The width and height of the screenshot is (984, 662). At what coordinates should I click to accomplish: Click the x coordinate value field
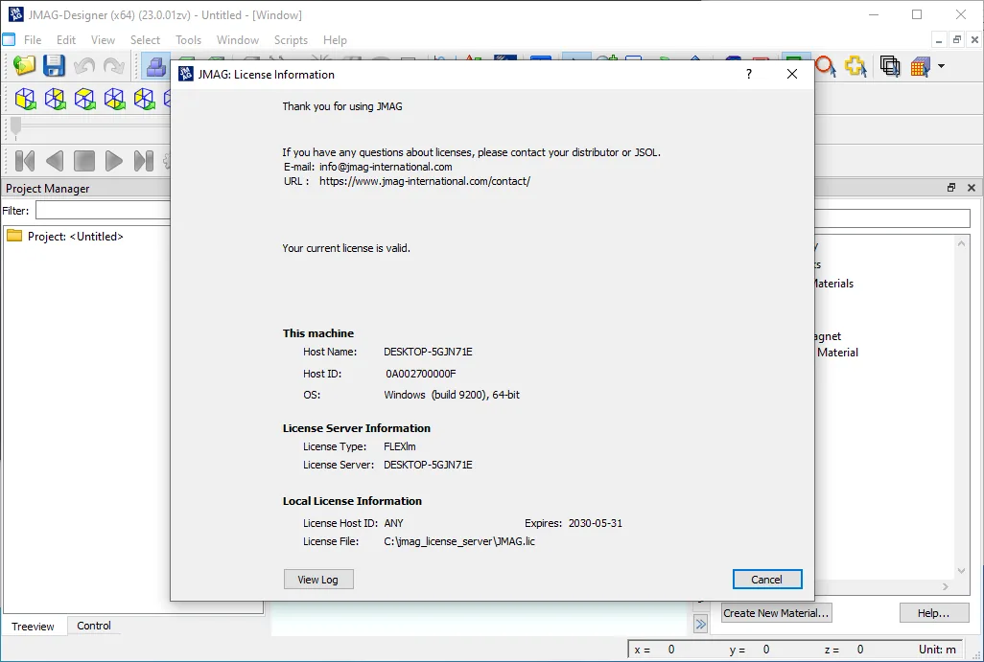(x=671, y=650)
